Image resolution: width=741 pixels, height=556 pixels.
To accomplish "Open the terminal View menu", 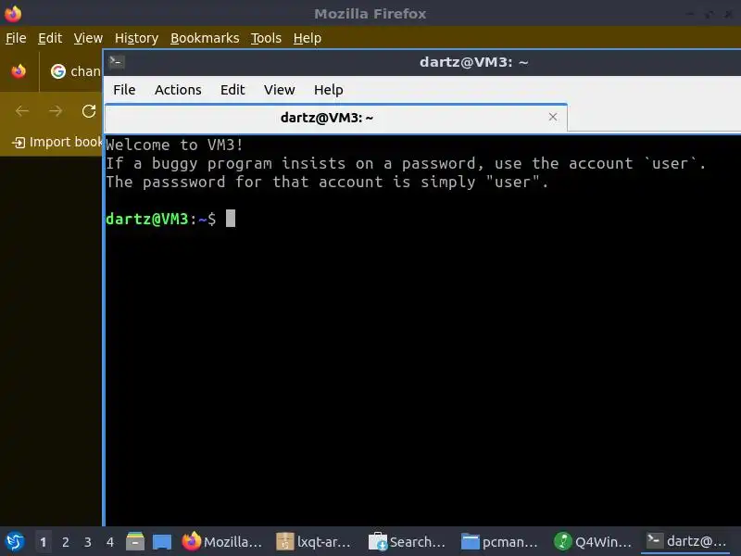I will 280,90.
